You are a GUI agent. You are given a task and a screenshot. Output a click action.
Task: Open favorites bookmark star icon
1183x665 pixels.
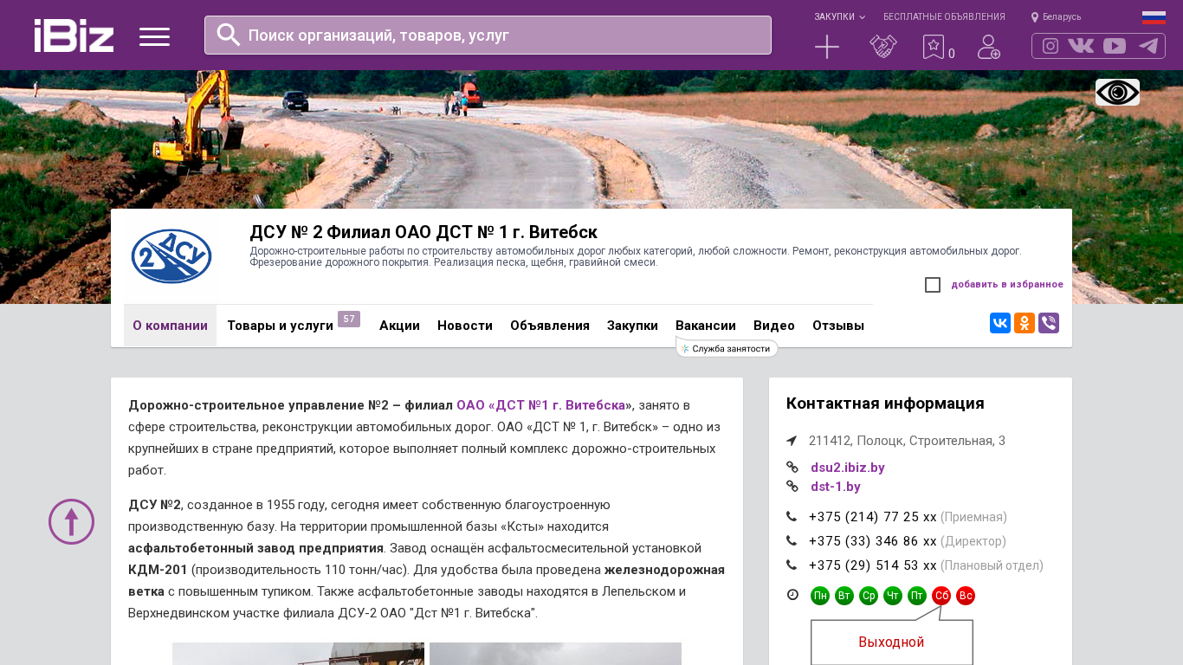coord(933,47)
